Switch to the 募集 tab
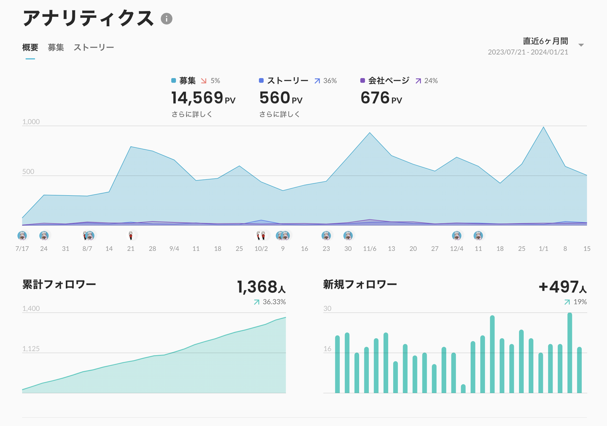This screenshot has width=607, height=426. coord(56,48)
